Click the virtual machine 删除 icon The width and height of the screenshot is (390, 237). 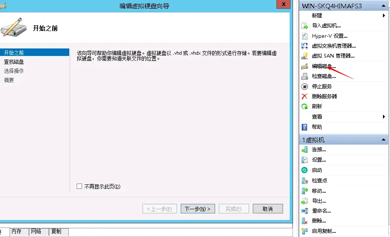[x=305, y=221]
